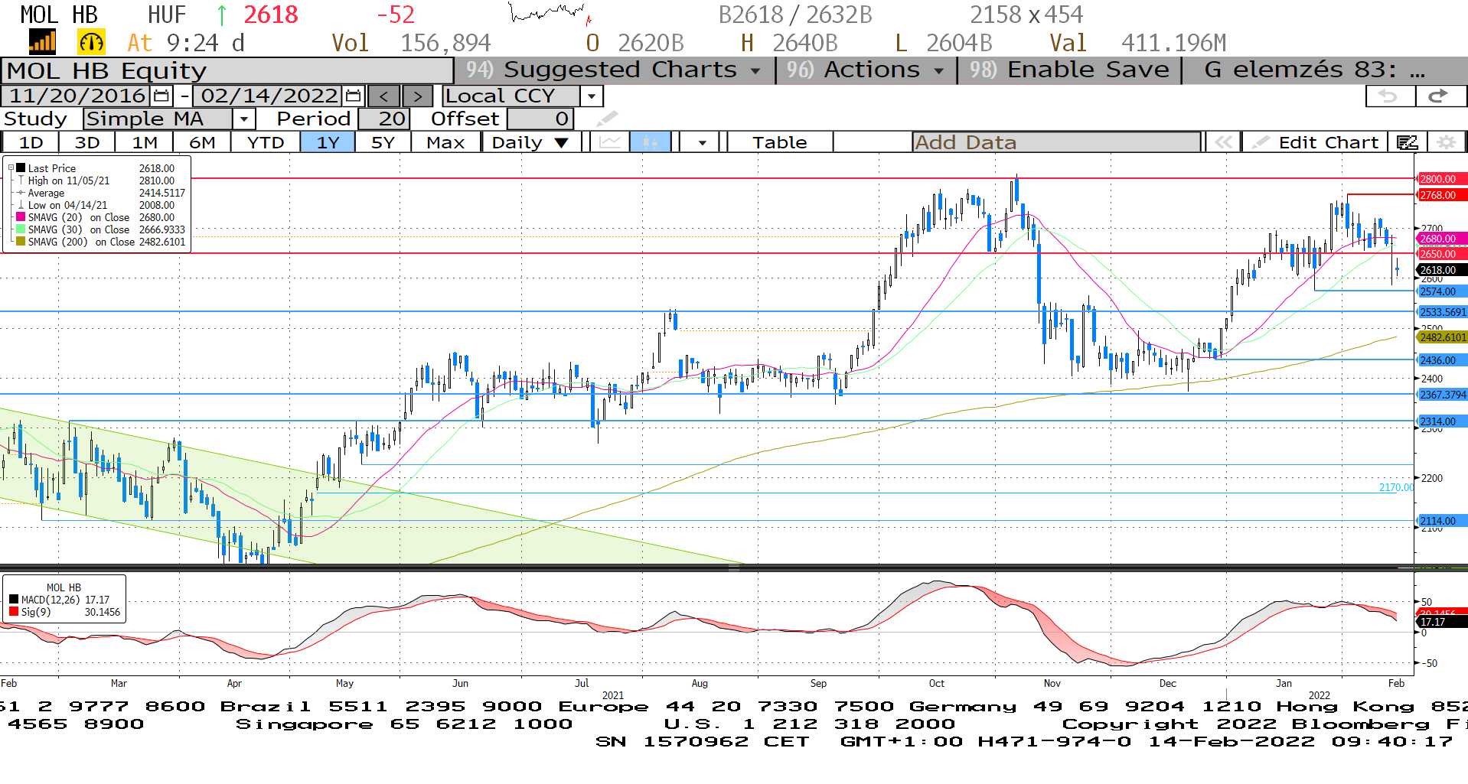Click Edit Chart button
Image resolution: width=1468 pixels, height=784 pixels.
pyautogui.click(x=1315, y=142)
